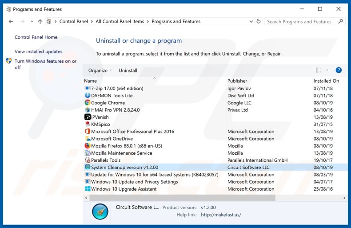Select Windows 10 Upgrade Assistant name

click(124, 189)
